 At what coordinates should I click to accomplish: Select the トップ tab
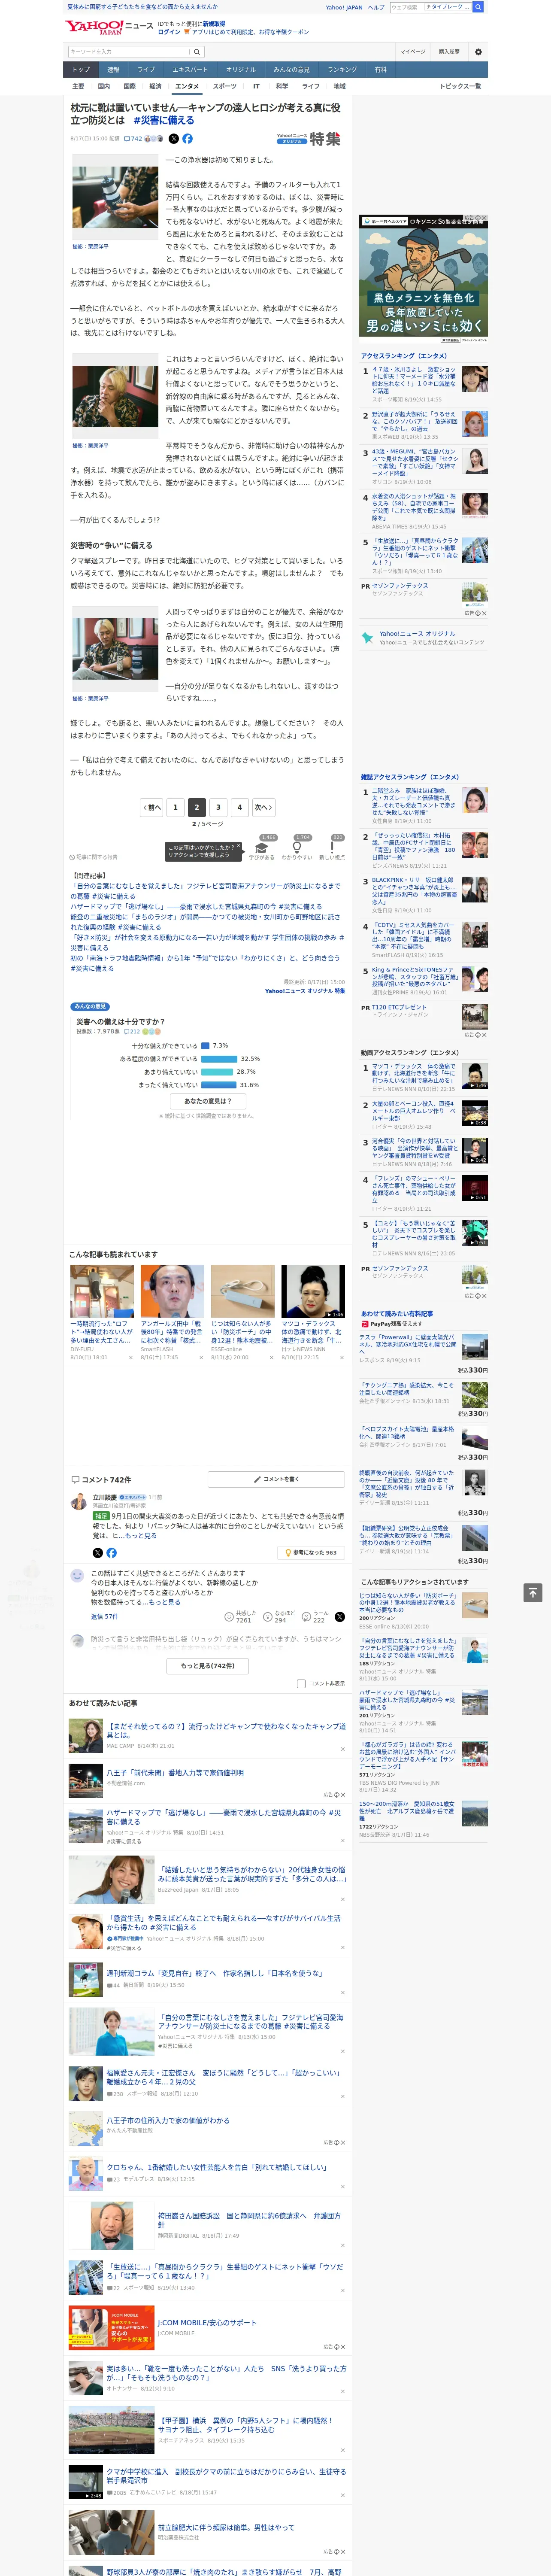81,70
